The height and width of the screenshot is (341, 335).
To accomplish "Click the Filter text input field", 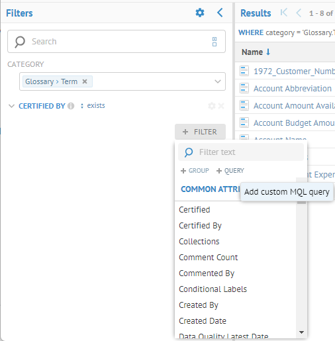I will pos(241,152).
